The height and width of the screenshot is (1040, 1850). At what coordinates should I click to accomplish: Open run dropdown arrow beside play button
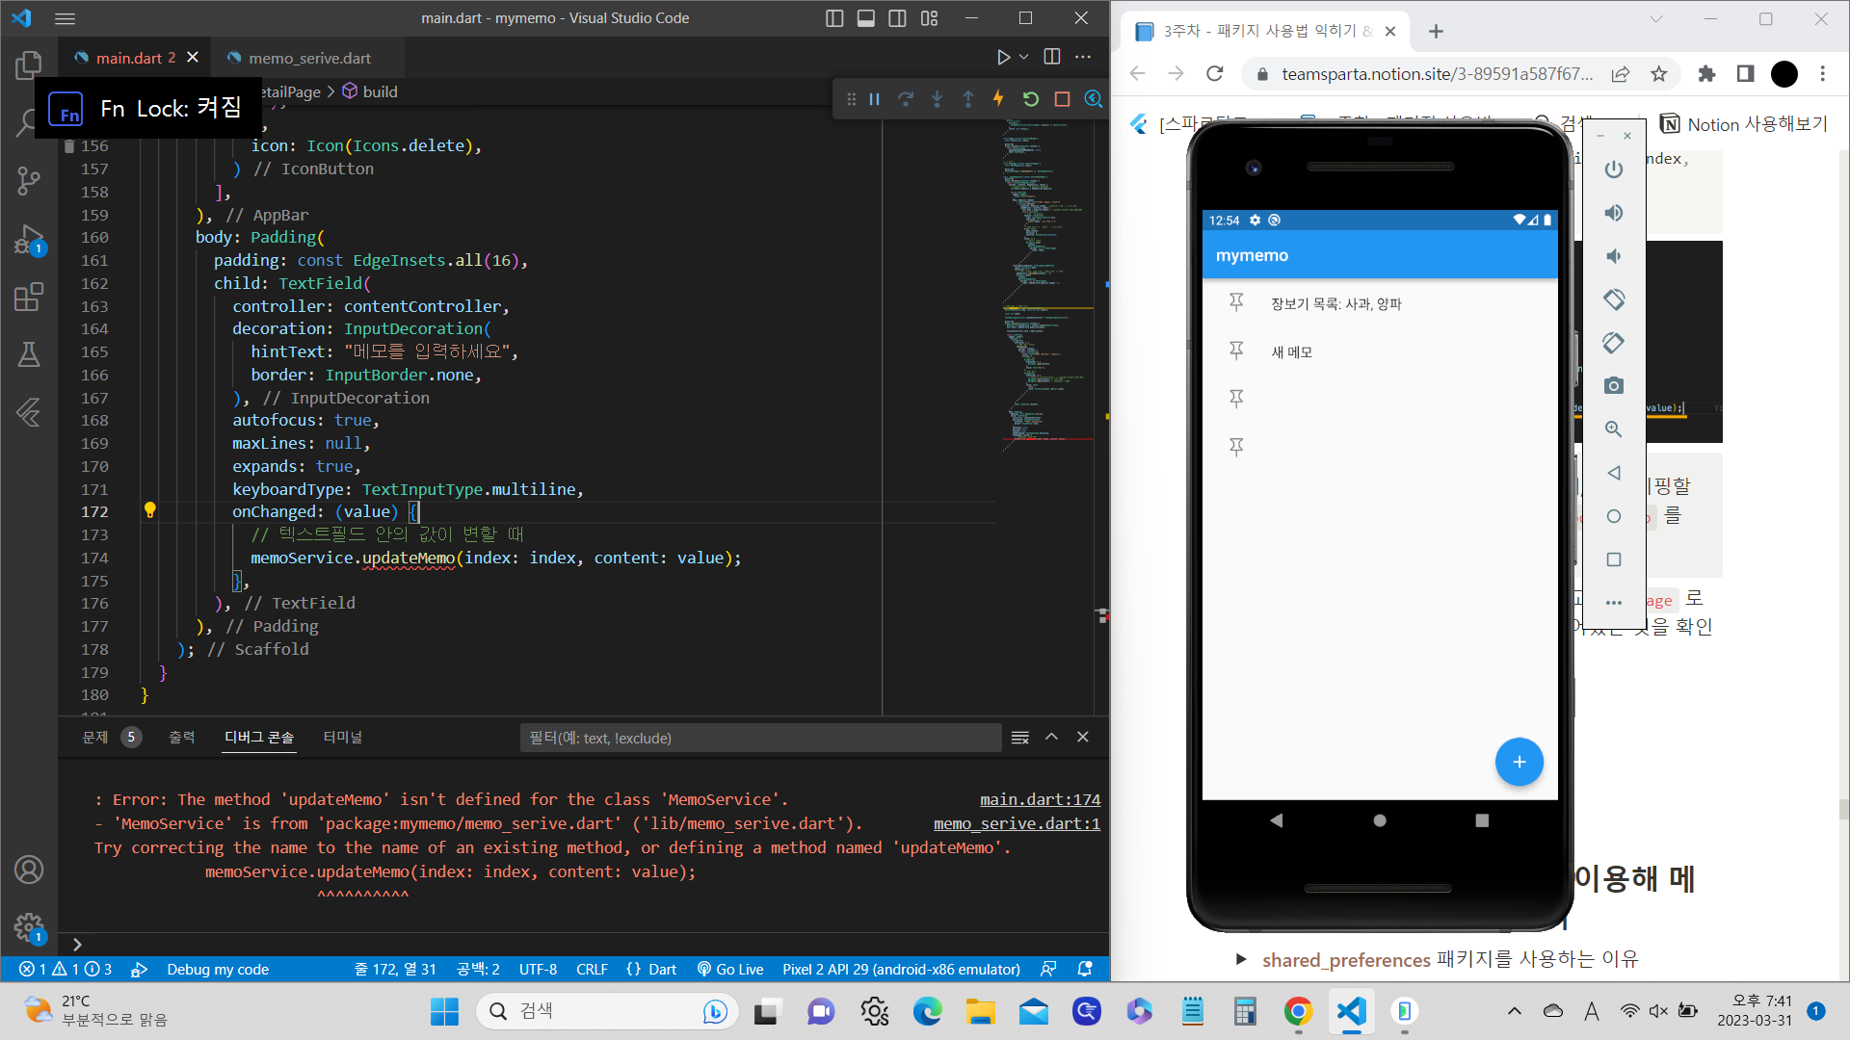click(1024, 57)
